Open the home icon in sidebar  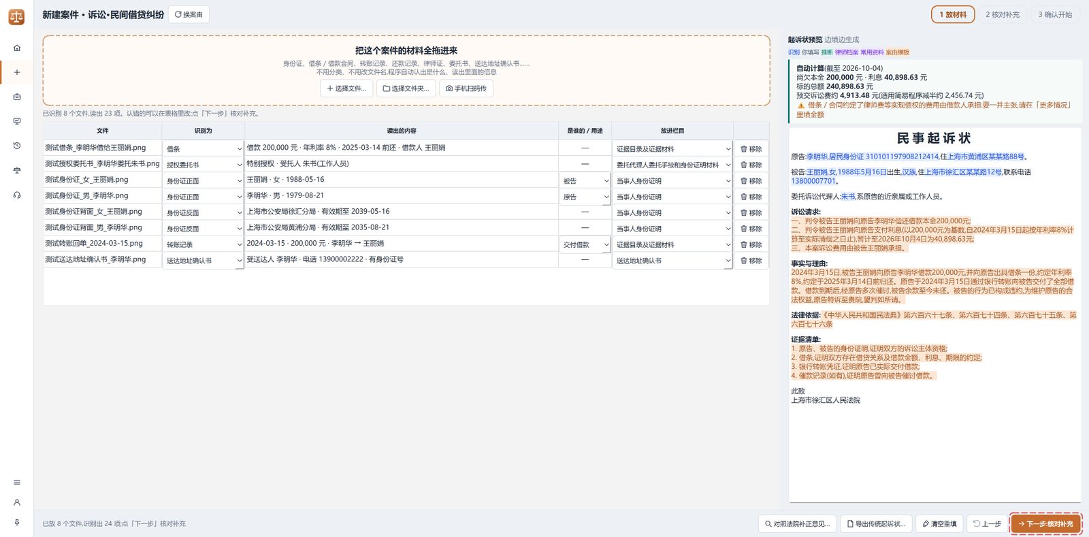17,48
